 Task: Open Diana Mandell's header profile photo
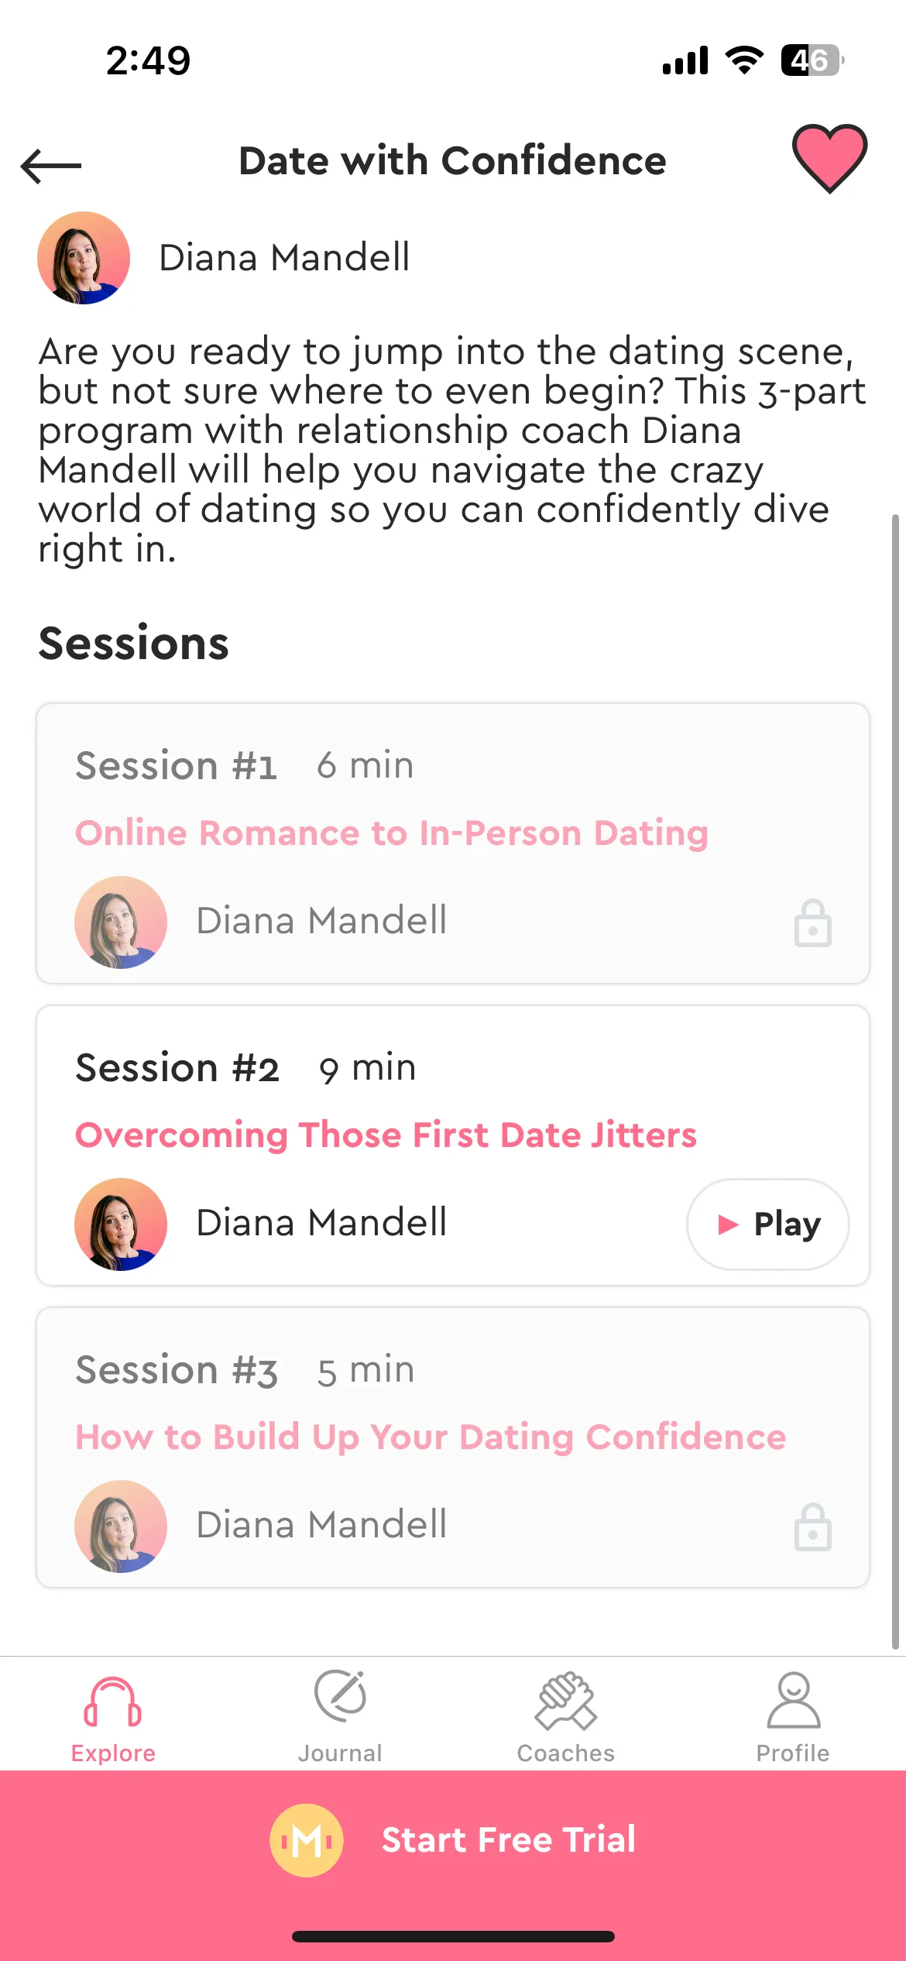click(x=84, y=258)
